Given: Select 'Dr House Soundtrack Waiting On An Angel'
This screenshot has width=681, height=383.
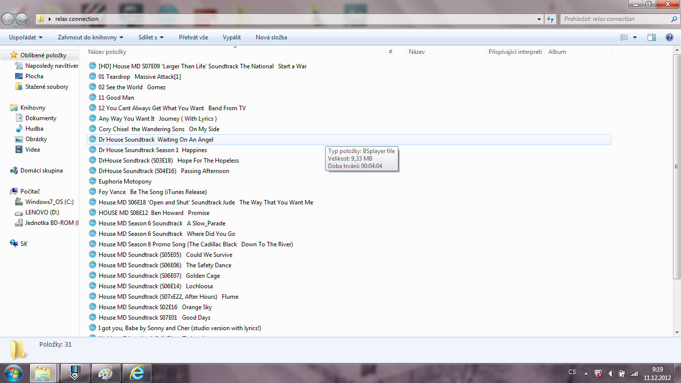Looking at the screenshot, I should click(349, 140).
